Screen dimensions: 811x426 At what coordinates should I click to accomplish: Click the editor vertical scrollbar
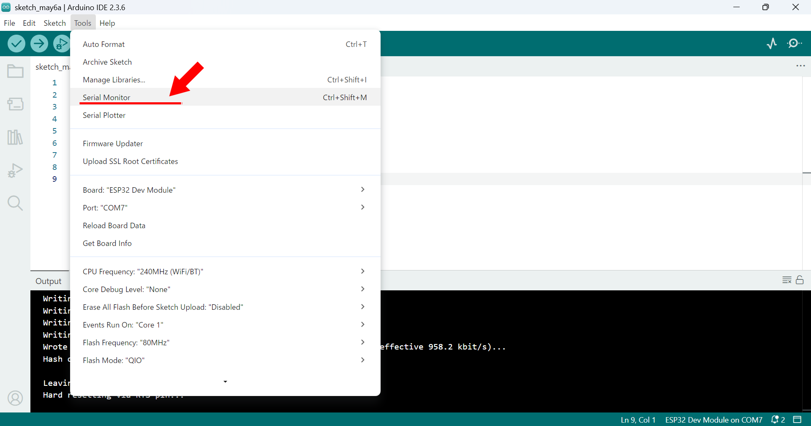click(806, 173)
